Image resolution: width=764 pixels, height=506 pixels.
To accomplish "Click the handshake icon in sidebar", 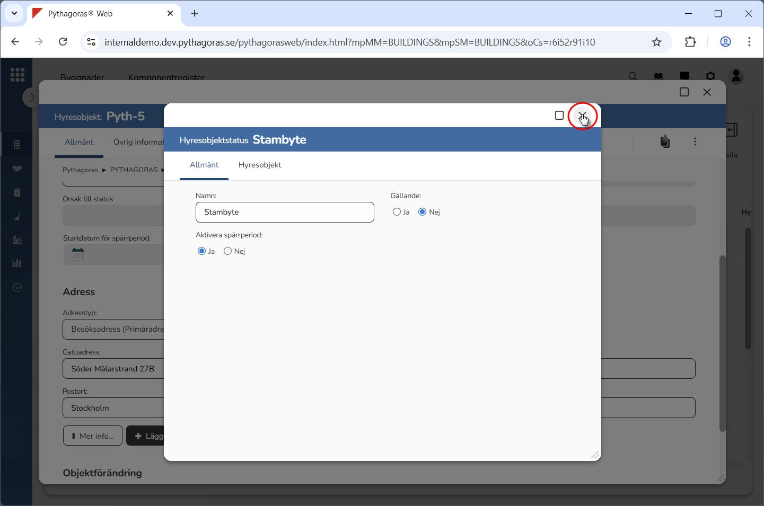I will tap(17, 168).
